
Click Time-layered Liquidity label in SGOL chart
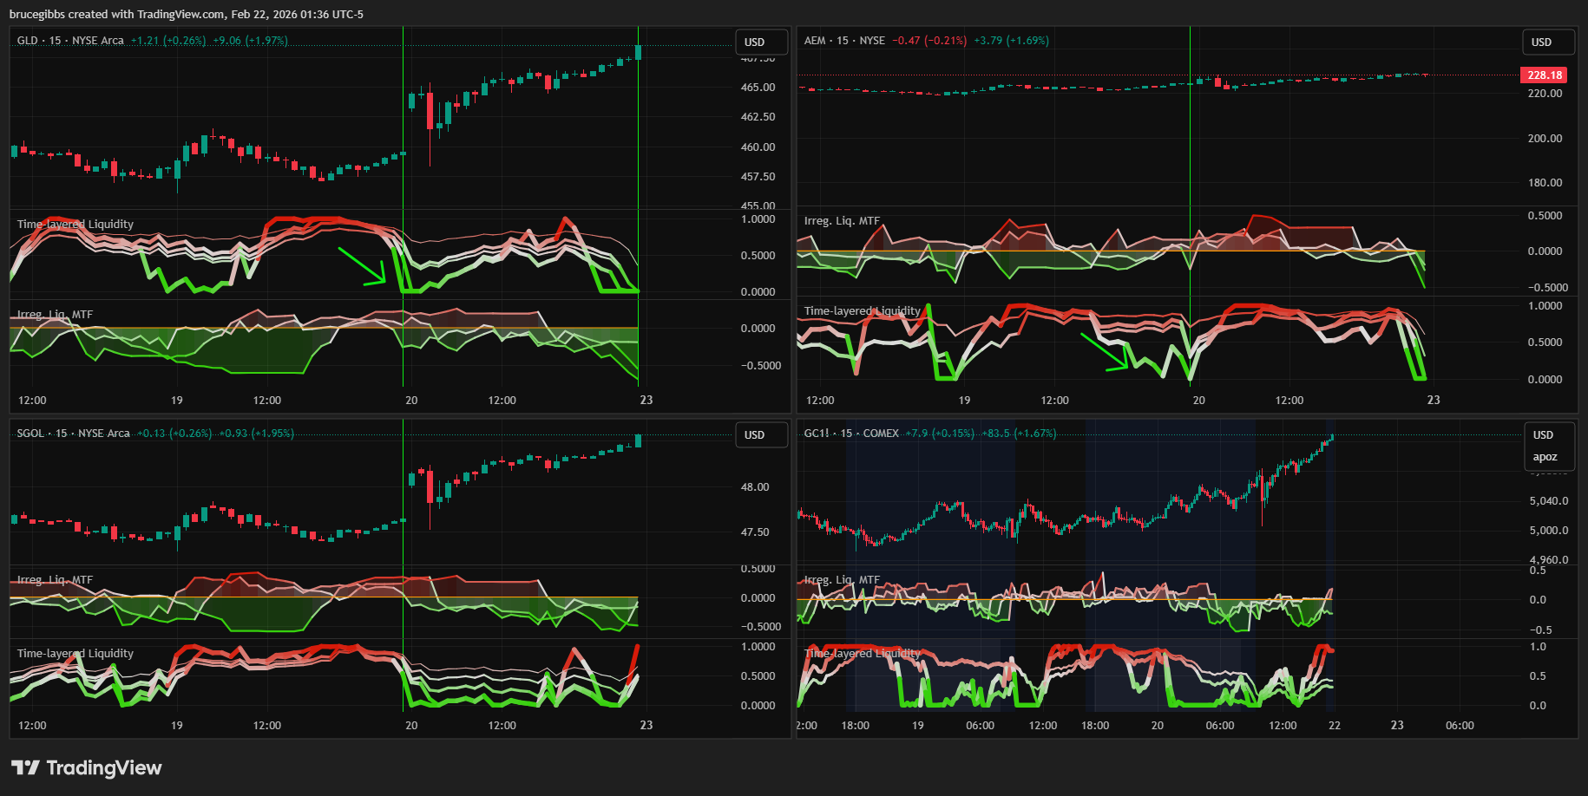[x=75, y=654]
